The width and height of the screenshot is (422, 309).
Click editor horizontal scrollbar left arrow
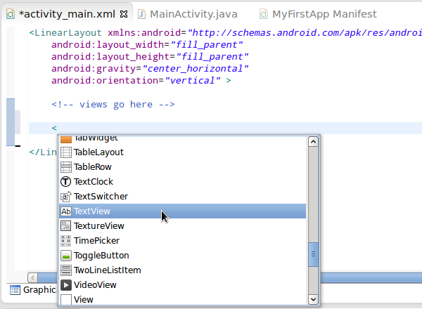(32, 278)
